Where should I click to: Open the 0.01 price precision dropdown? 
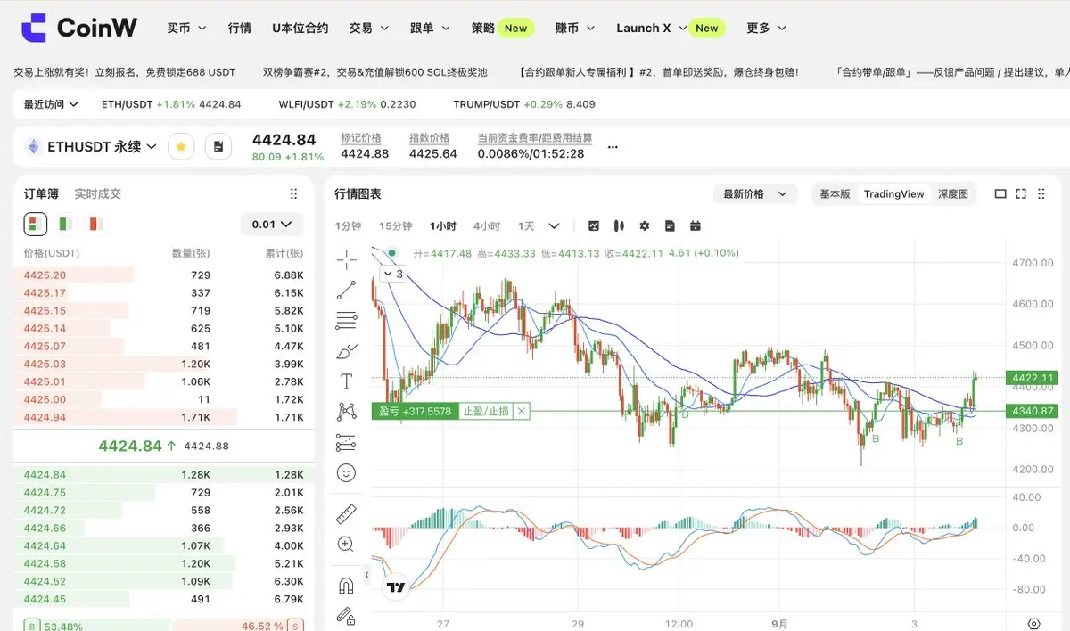pyautogui.click(x=272, y=225)
